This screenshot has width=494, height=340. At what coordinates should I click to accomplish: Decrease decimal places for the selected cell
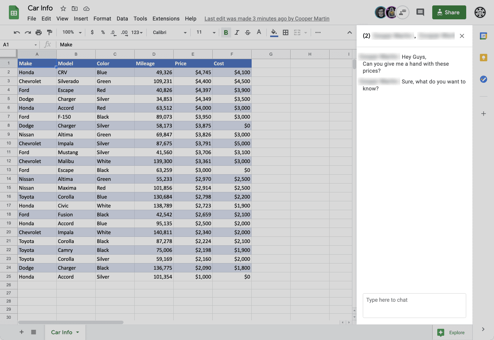tap(113, 32)
